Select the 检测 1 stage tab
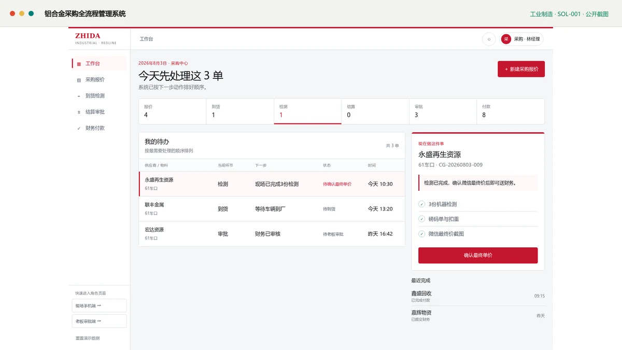The image size is (622, 350). point(307,111)
